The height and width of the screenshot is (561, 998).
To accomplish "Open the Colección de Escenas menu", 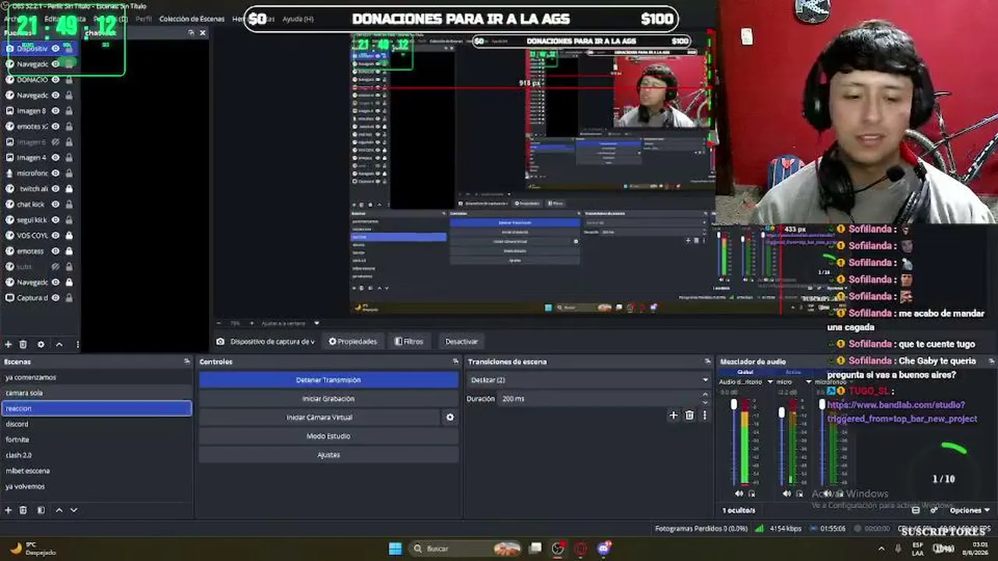I will (192, 19).
